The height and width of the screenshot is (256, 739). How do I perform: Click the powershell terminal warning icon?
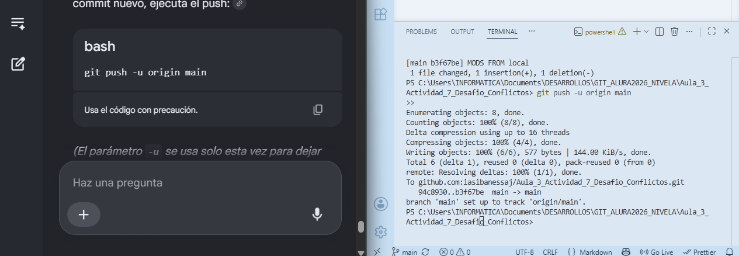click(x=622, y=32)
